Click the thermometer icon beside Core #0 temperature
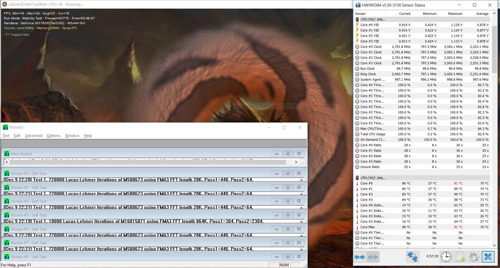The height and width of the screenshot is (268, 500). 357,183
